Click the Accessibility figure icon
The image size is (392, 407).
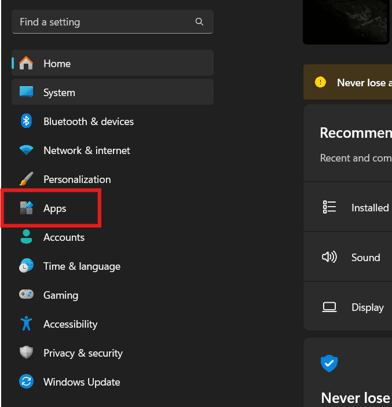tap(26, 324)
